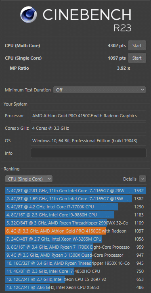This screenshot has height=293, width=151.
Task: Click the CPU (Single Core) test label
Action: pos(23,58)
